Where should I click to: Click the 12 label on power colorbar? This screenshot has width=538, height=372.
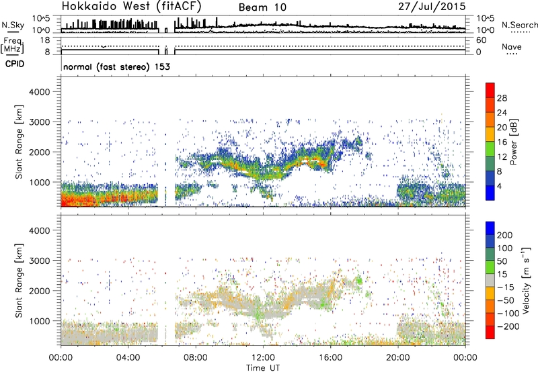(502, 156)
